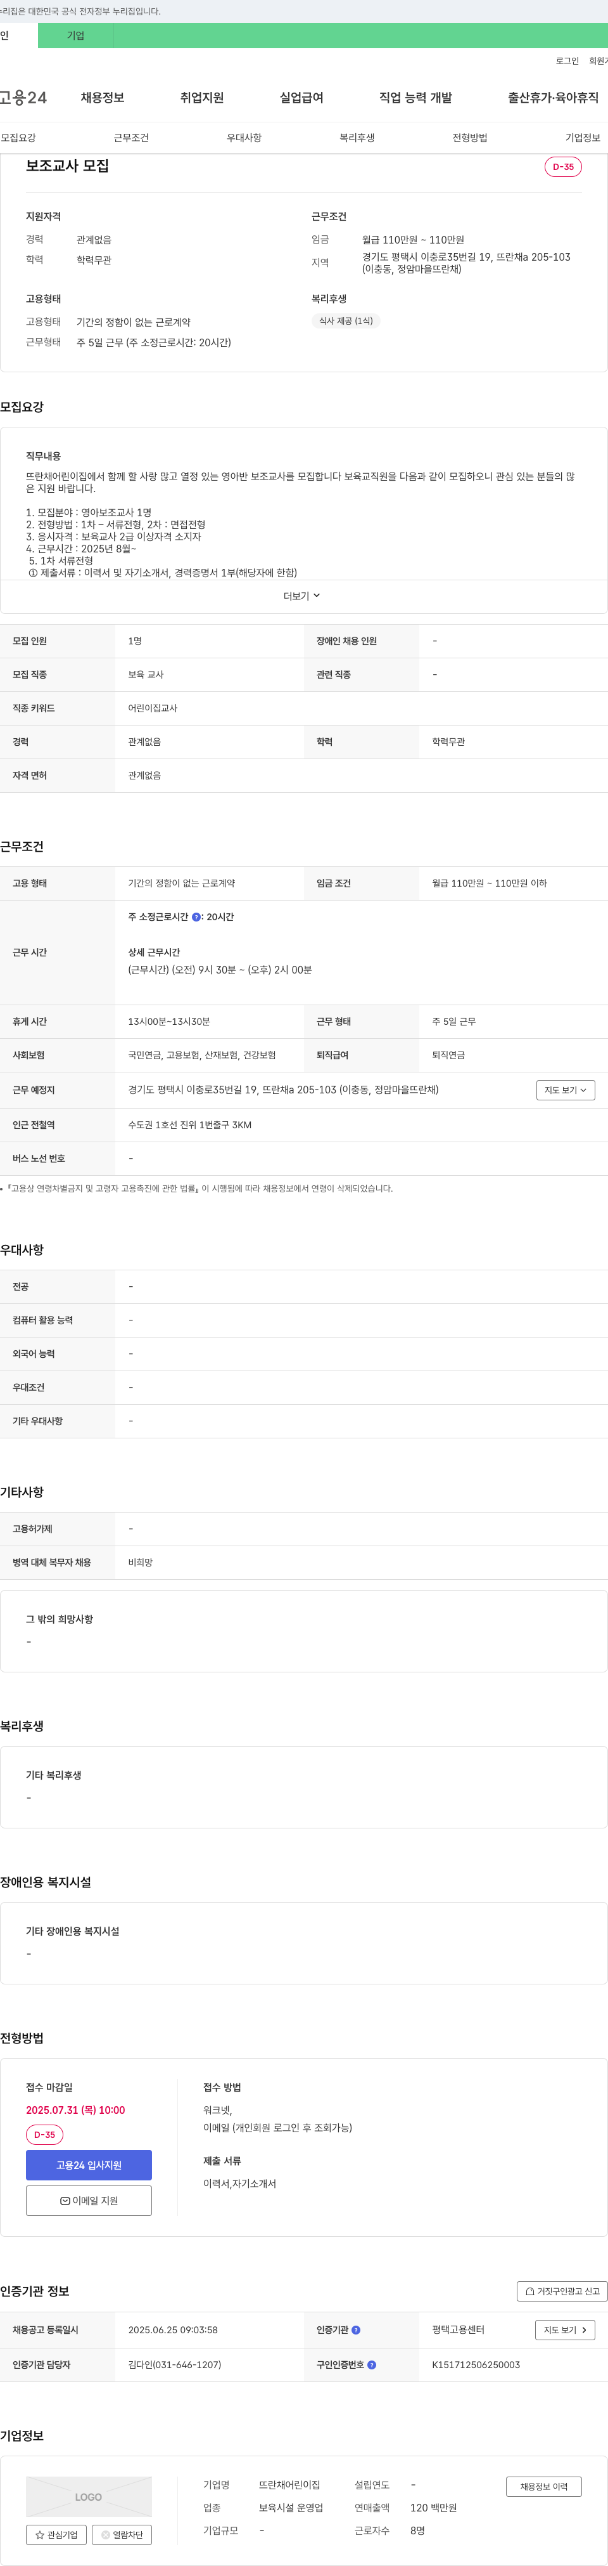Block viewing with the 열람차단 button
Screen dimensions: 608x2566
122,2535
